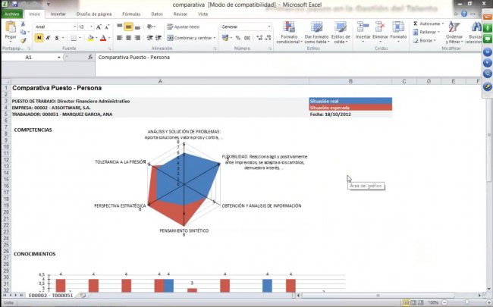Decrease font size with small A icon
Screen dimensions: 493x307
[x=107, y=27]
